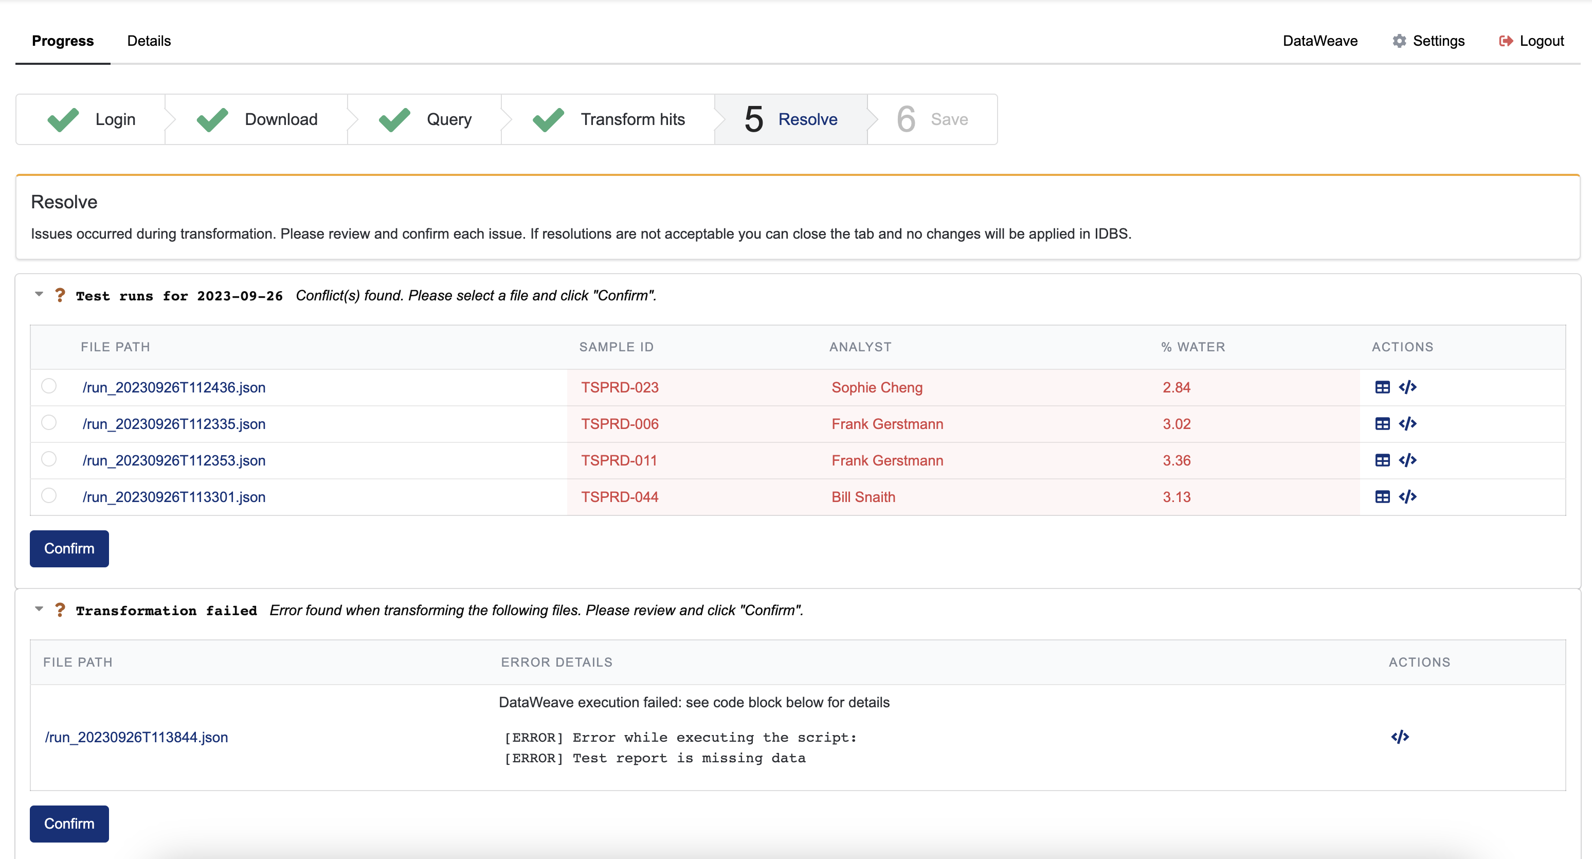This screenshot has width=1592, height=859.
Task: Click the table view icon for run_20230926T113301.json
Action: tap(1383, 496)
